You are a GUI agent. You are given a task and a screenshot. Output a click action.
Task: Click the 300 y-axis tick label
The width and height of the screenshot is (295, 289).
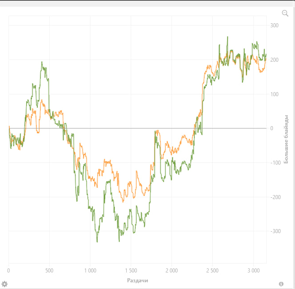point(274,25)
